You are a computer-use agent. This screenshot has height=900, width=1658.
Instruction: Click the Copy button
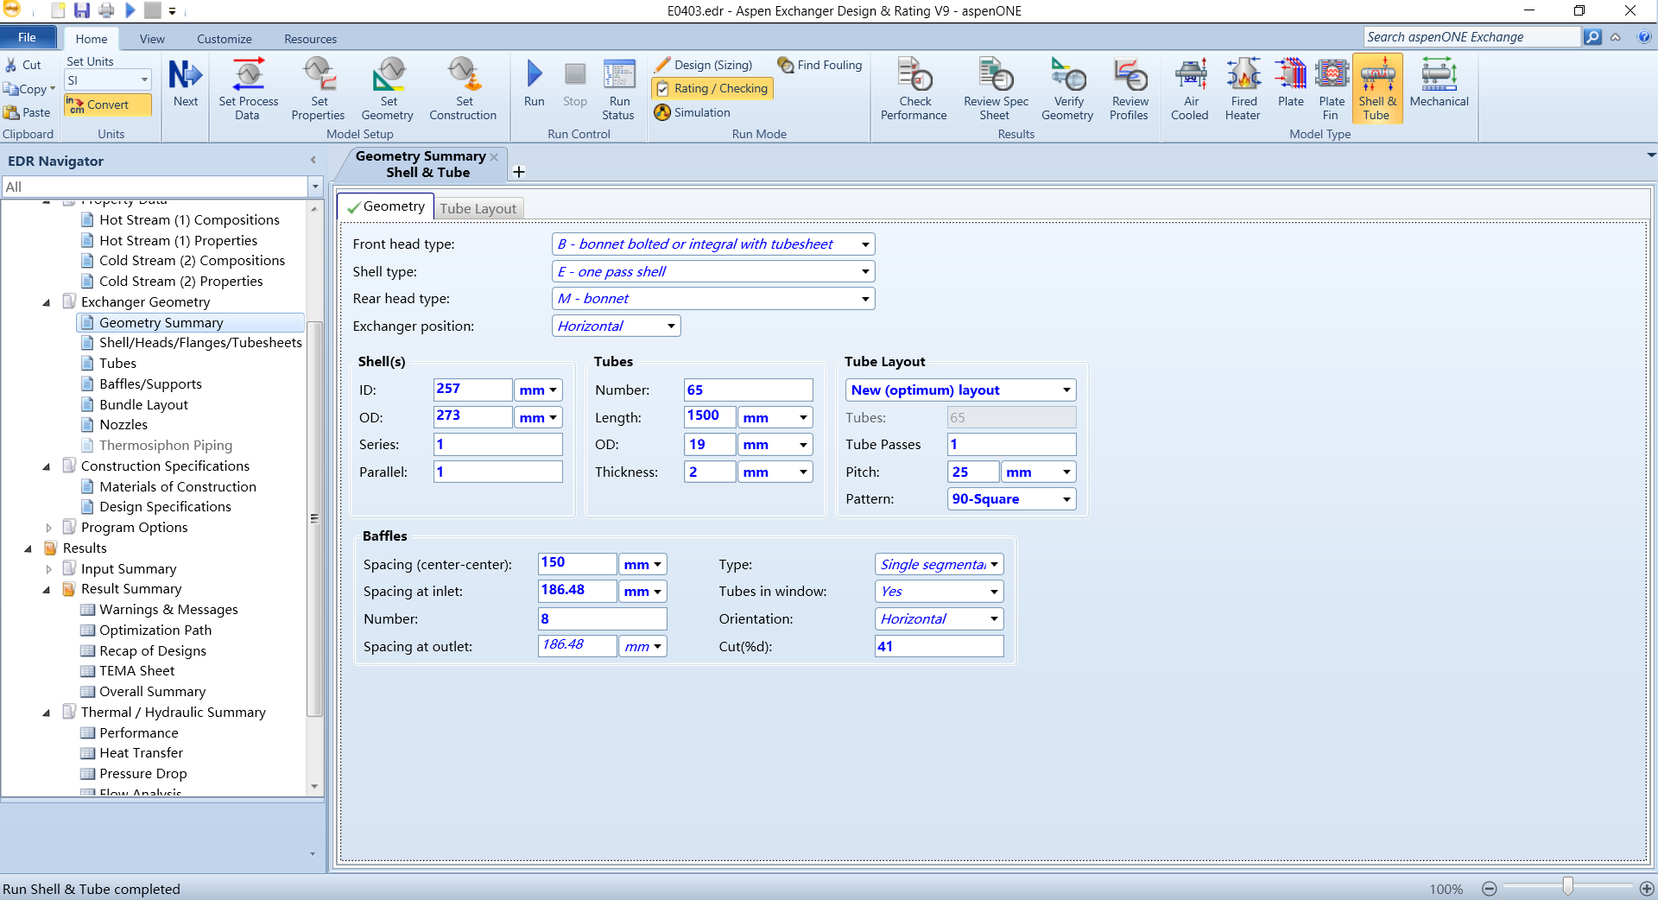click(x=28, y=89)
